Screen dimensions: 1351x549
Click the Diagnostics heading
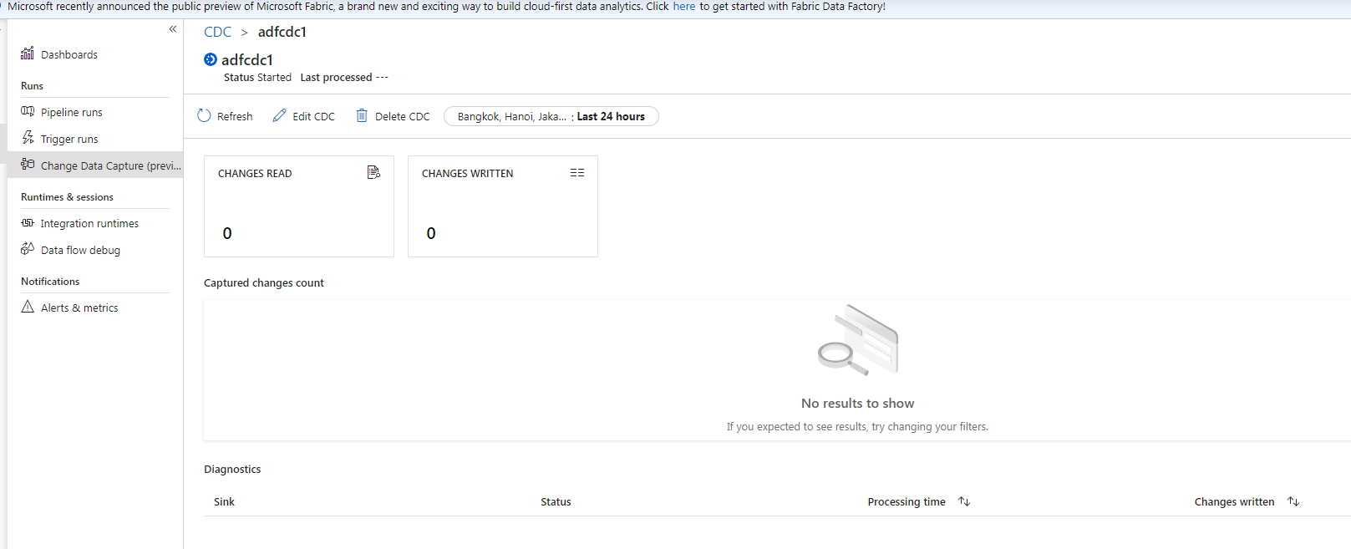click(232, 469)
